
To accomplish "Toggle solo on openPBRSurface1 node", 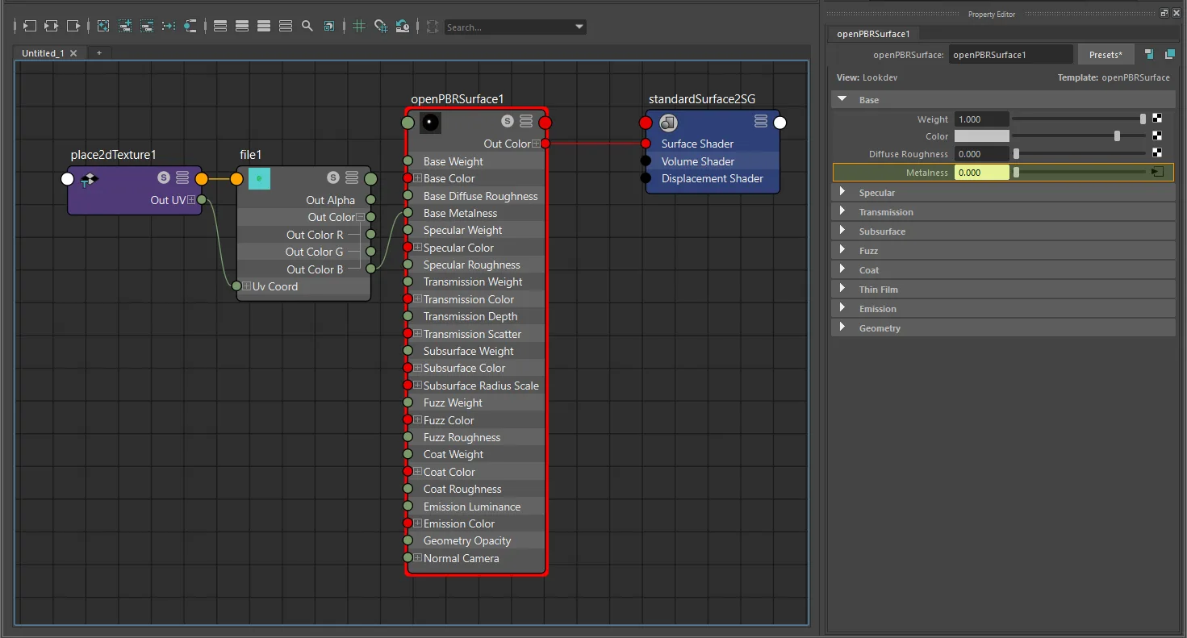I will pos(508,121).
